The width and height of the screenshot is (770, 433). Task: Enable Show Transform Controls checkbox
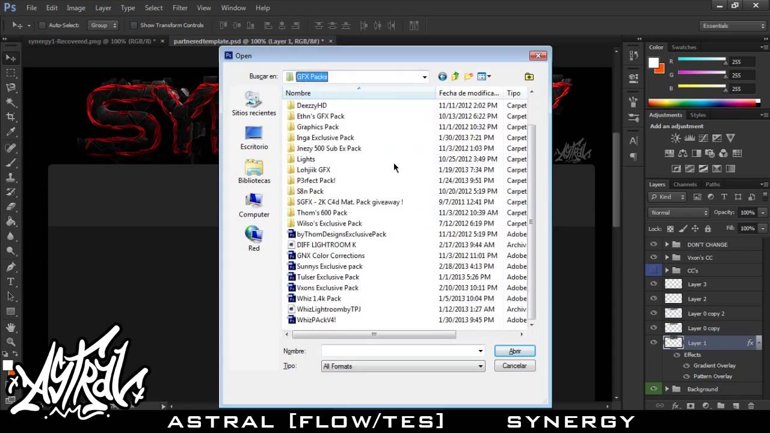(x=134, y=25)
